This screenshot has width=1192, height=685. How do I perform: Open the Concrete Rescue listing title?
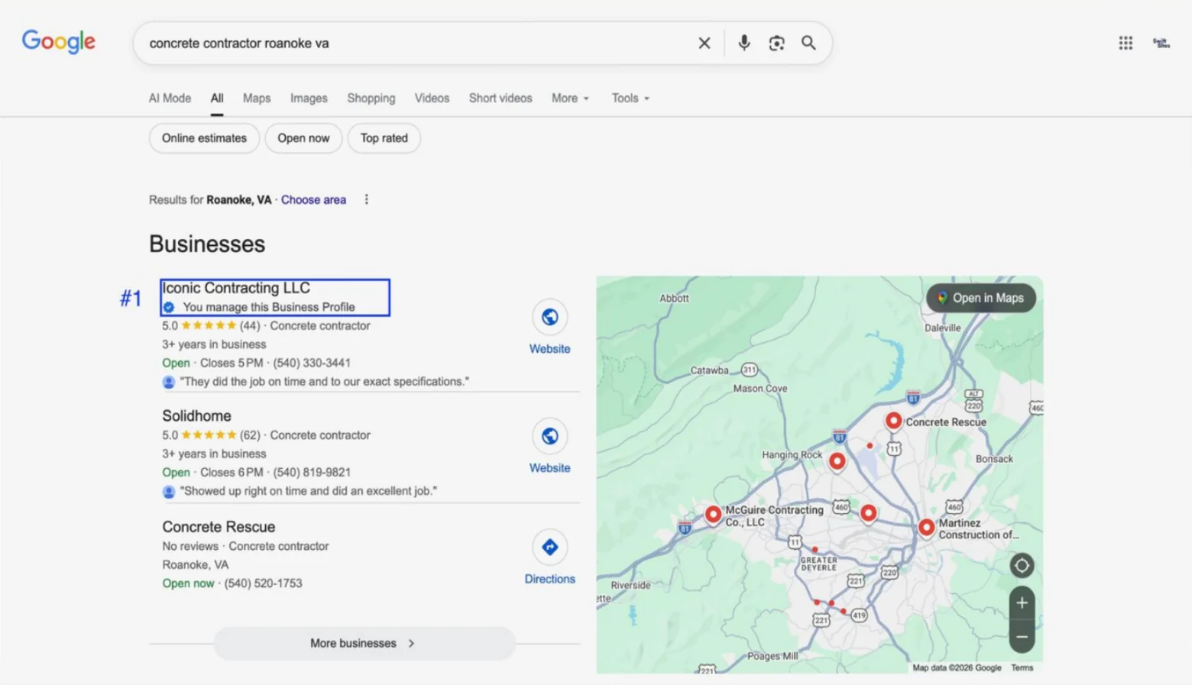219,527
